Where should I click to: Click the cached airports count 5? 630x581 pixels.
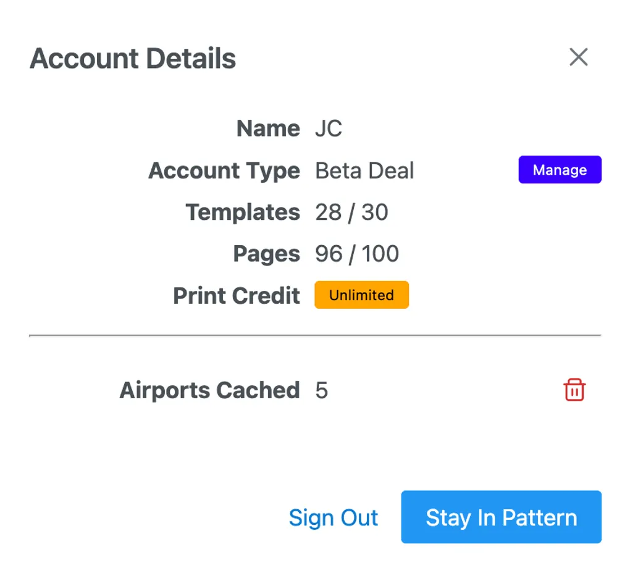click(322, 390)
